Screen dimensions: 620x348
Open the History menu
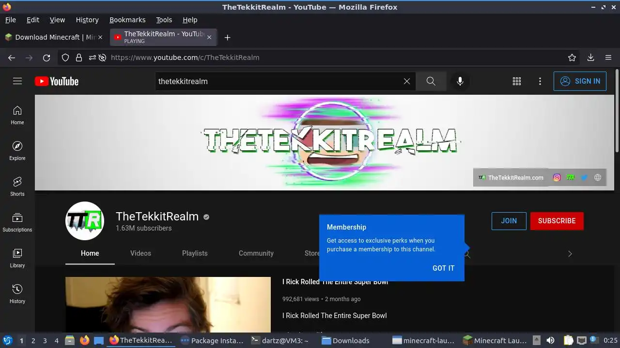click(87, 20)
